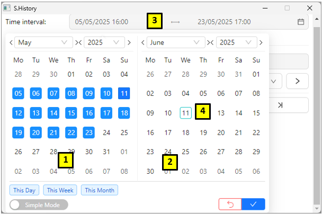Viewport: 322px width, 214px height.
Task: Click the This Day shortcut button
Action: (x=24, y=190)
